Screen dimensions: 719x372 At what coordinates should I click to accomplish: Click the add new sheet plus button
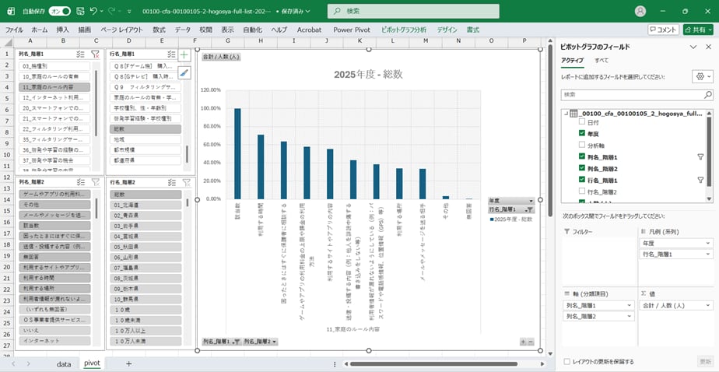pos(128,363)
